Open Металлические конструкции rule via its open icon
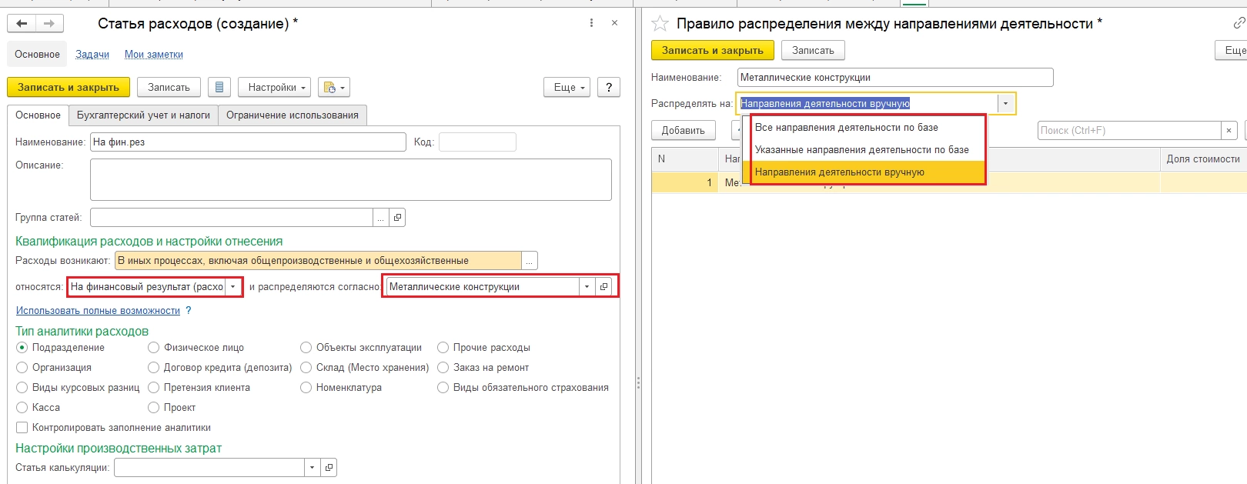This screenshot has height=484, width=1247. 604,287
